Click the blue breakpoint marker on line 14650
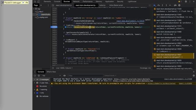 click(x=54, y=27)
